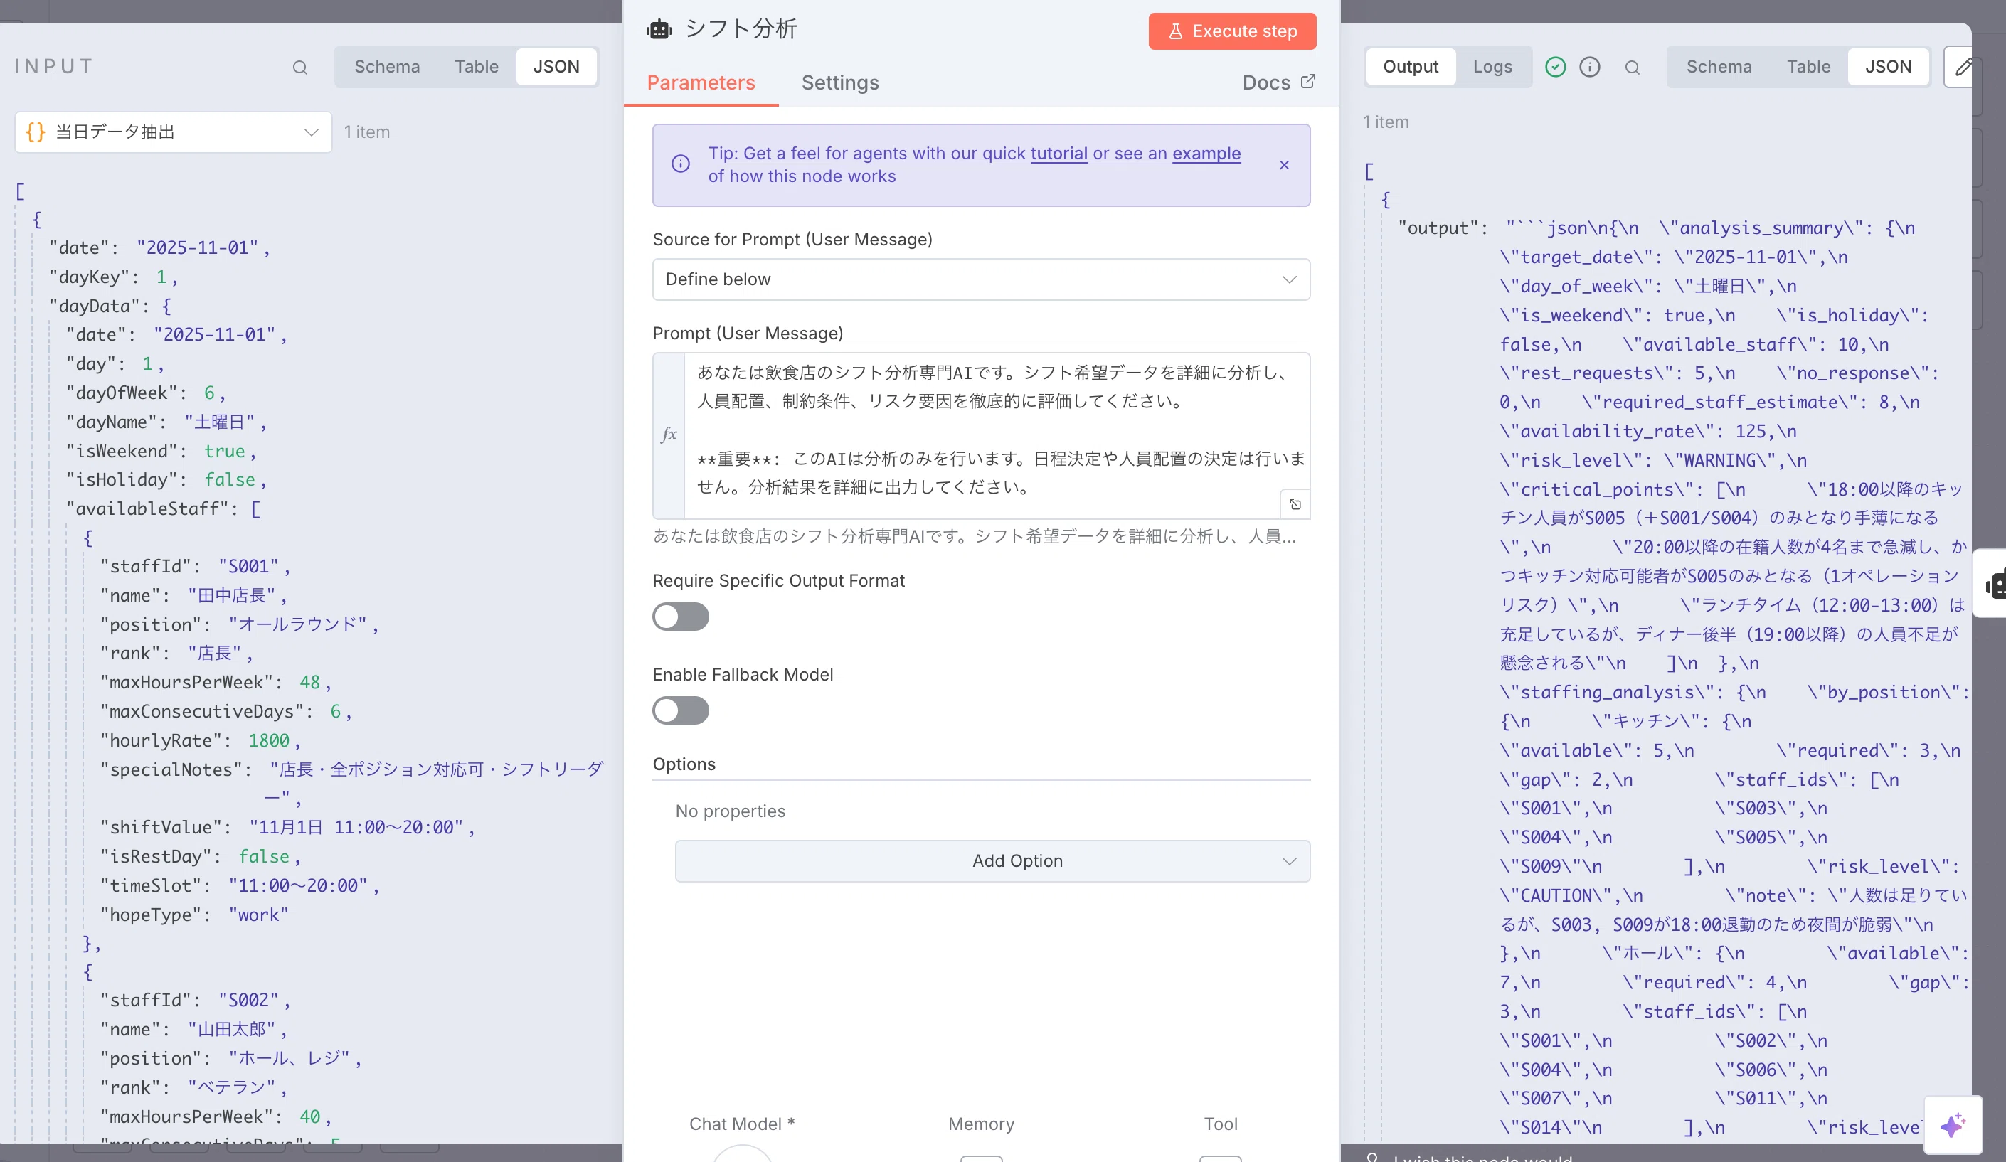The height and width of the screenshot is (1162, 2006).
Task: Switch to the Settings tab
Action: pos(840,82)
